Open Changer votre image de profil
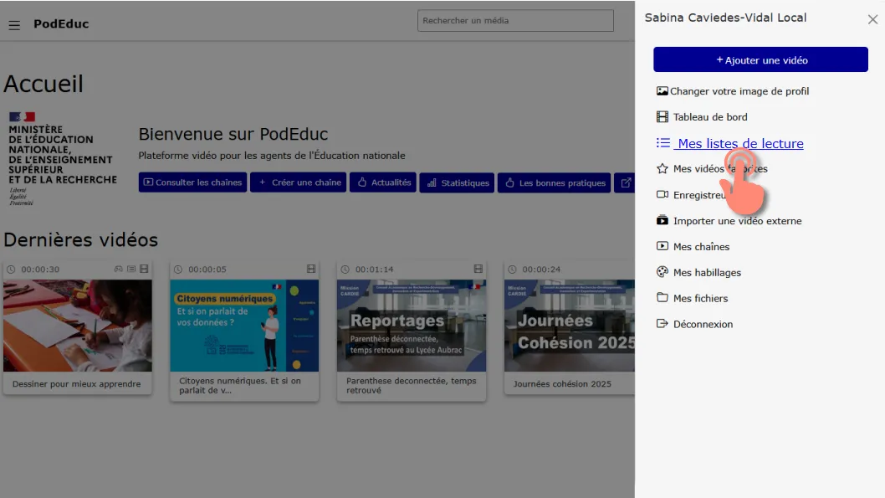885x498 pixels. tap(739, 91)
